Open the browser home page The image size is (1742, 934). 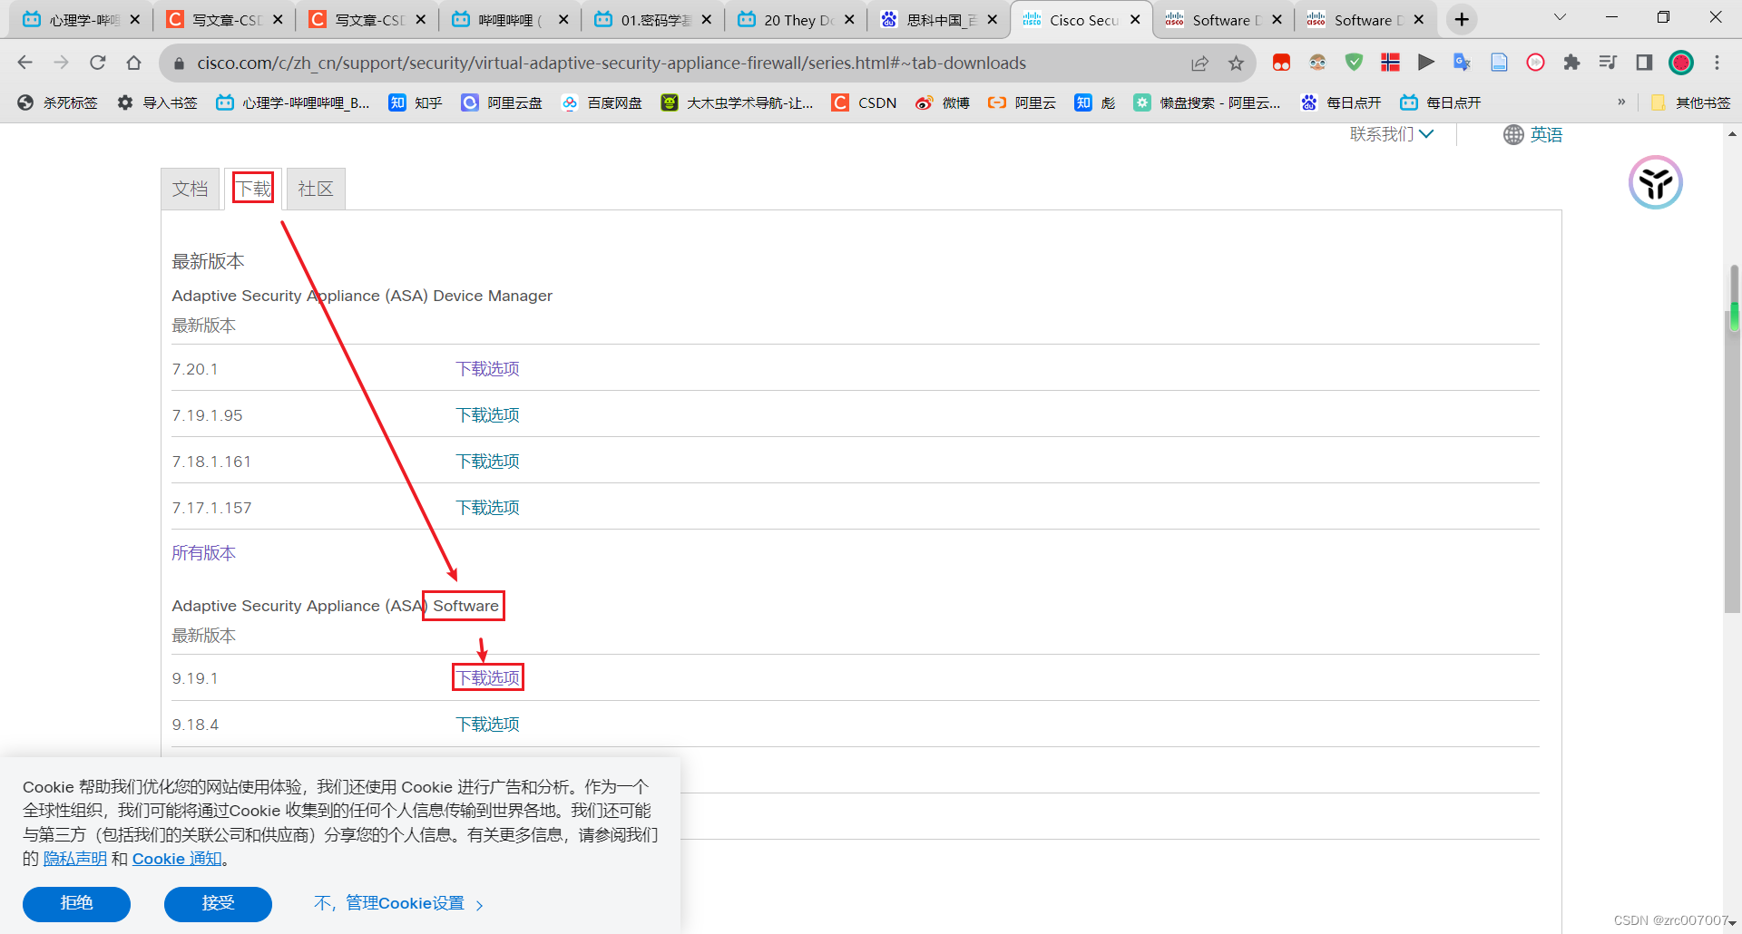(134, 63)
